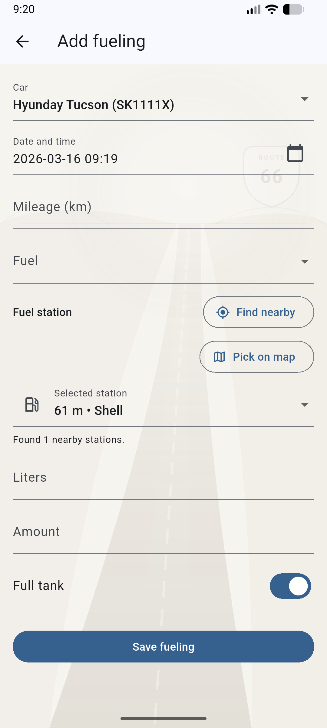Tap the cellular signal icon
Viewport: 327px width, 728px height.
click(253, 9)
